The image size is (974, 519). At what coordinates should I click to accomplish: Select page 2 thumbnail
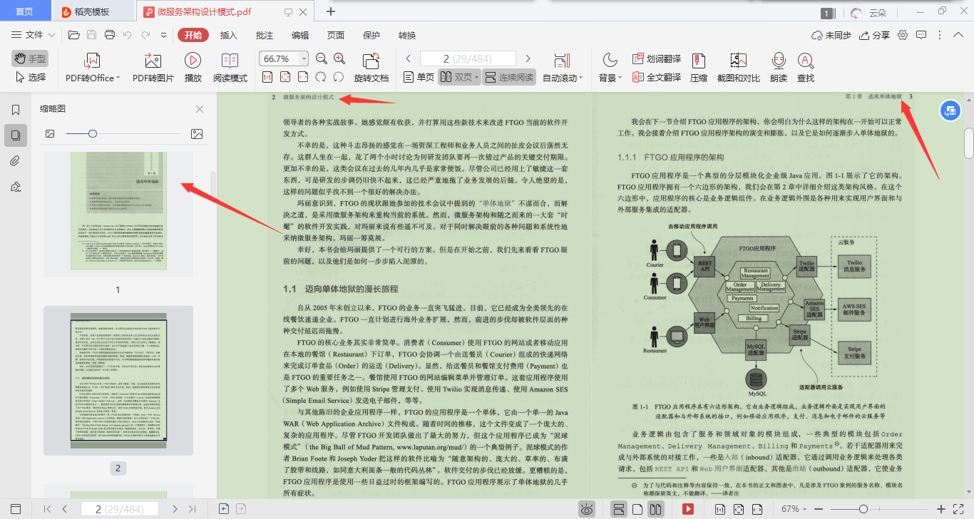(118, 380)
